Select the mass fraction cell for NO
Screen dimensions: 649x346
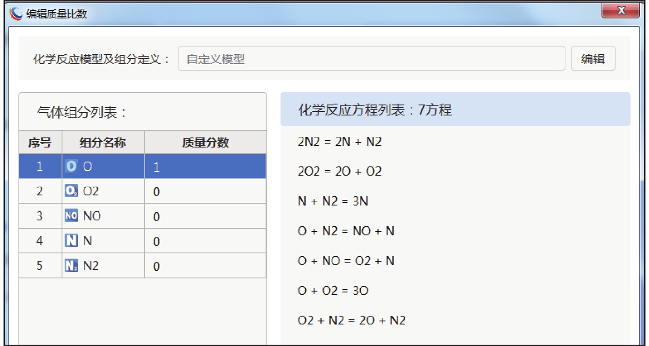[x=205, y=216]
